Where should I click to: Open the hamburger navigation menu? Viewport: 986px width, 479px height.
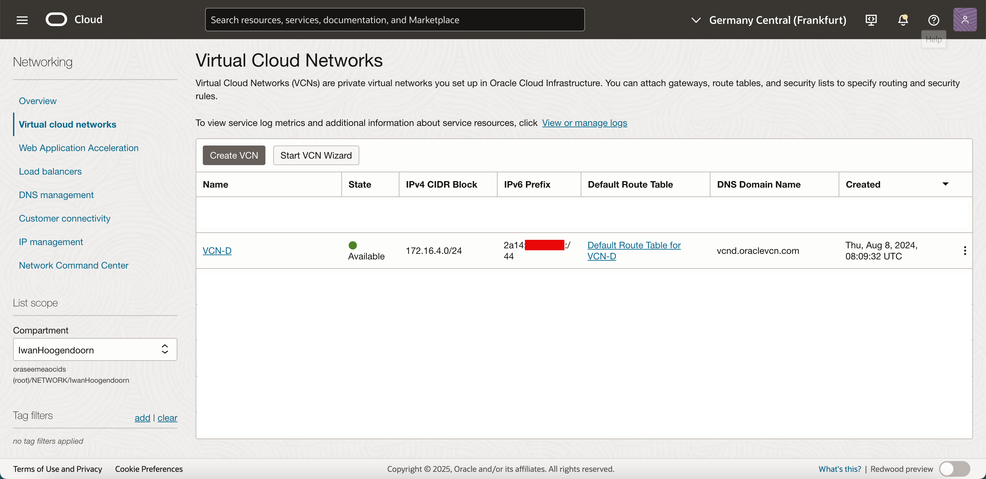pyautogui.click(x=22, y=20)
